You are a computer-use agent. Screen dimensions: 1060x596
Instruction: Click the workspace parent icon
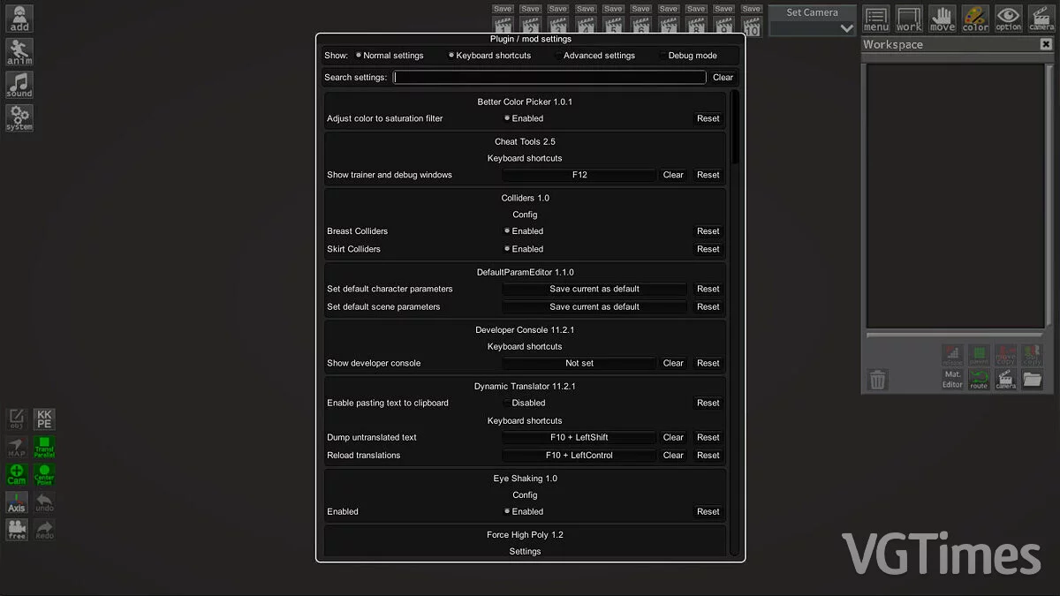click(979, 355)
